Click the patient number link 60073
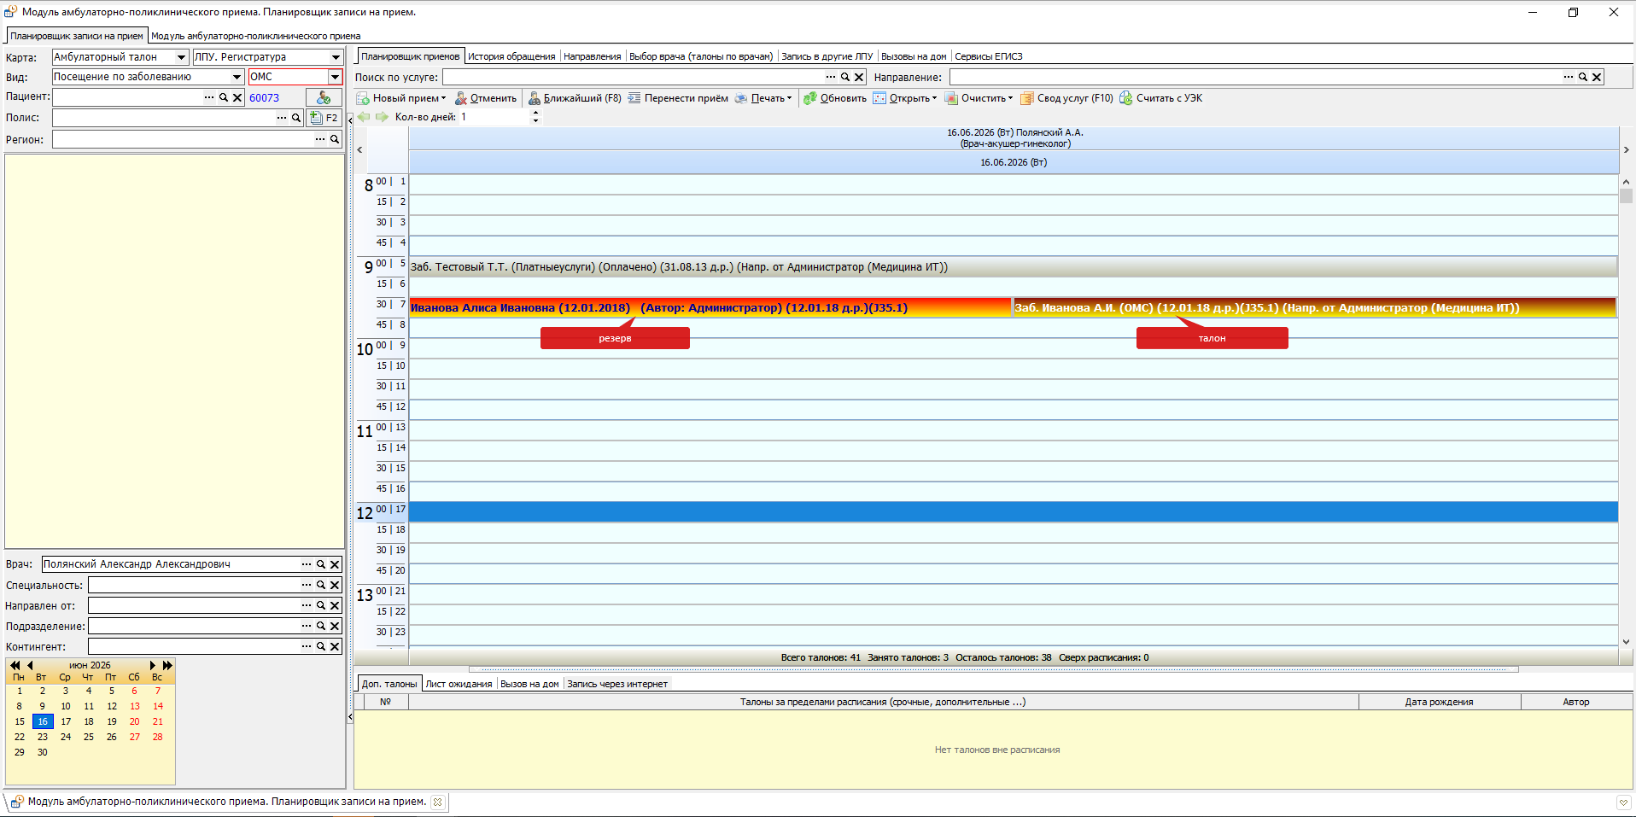1636x817 pixels. coord(265,98)
